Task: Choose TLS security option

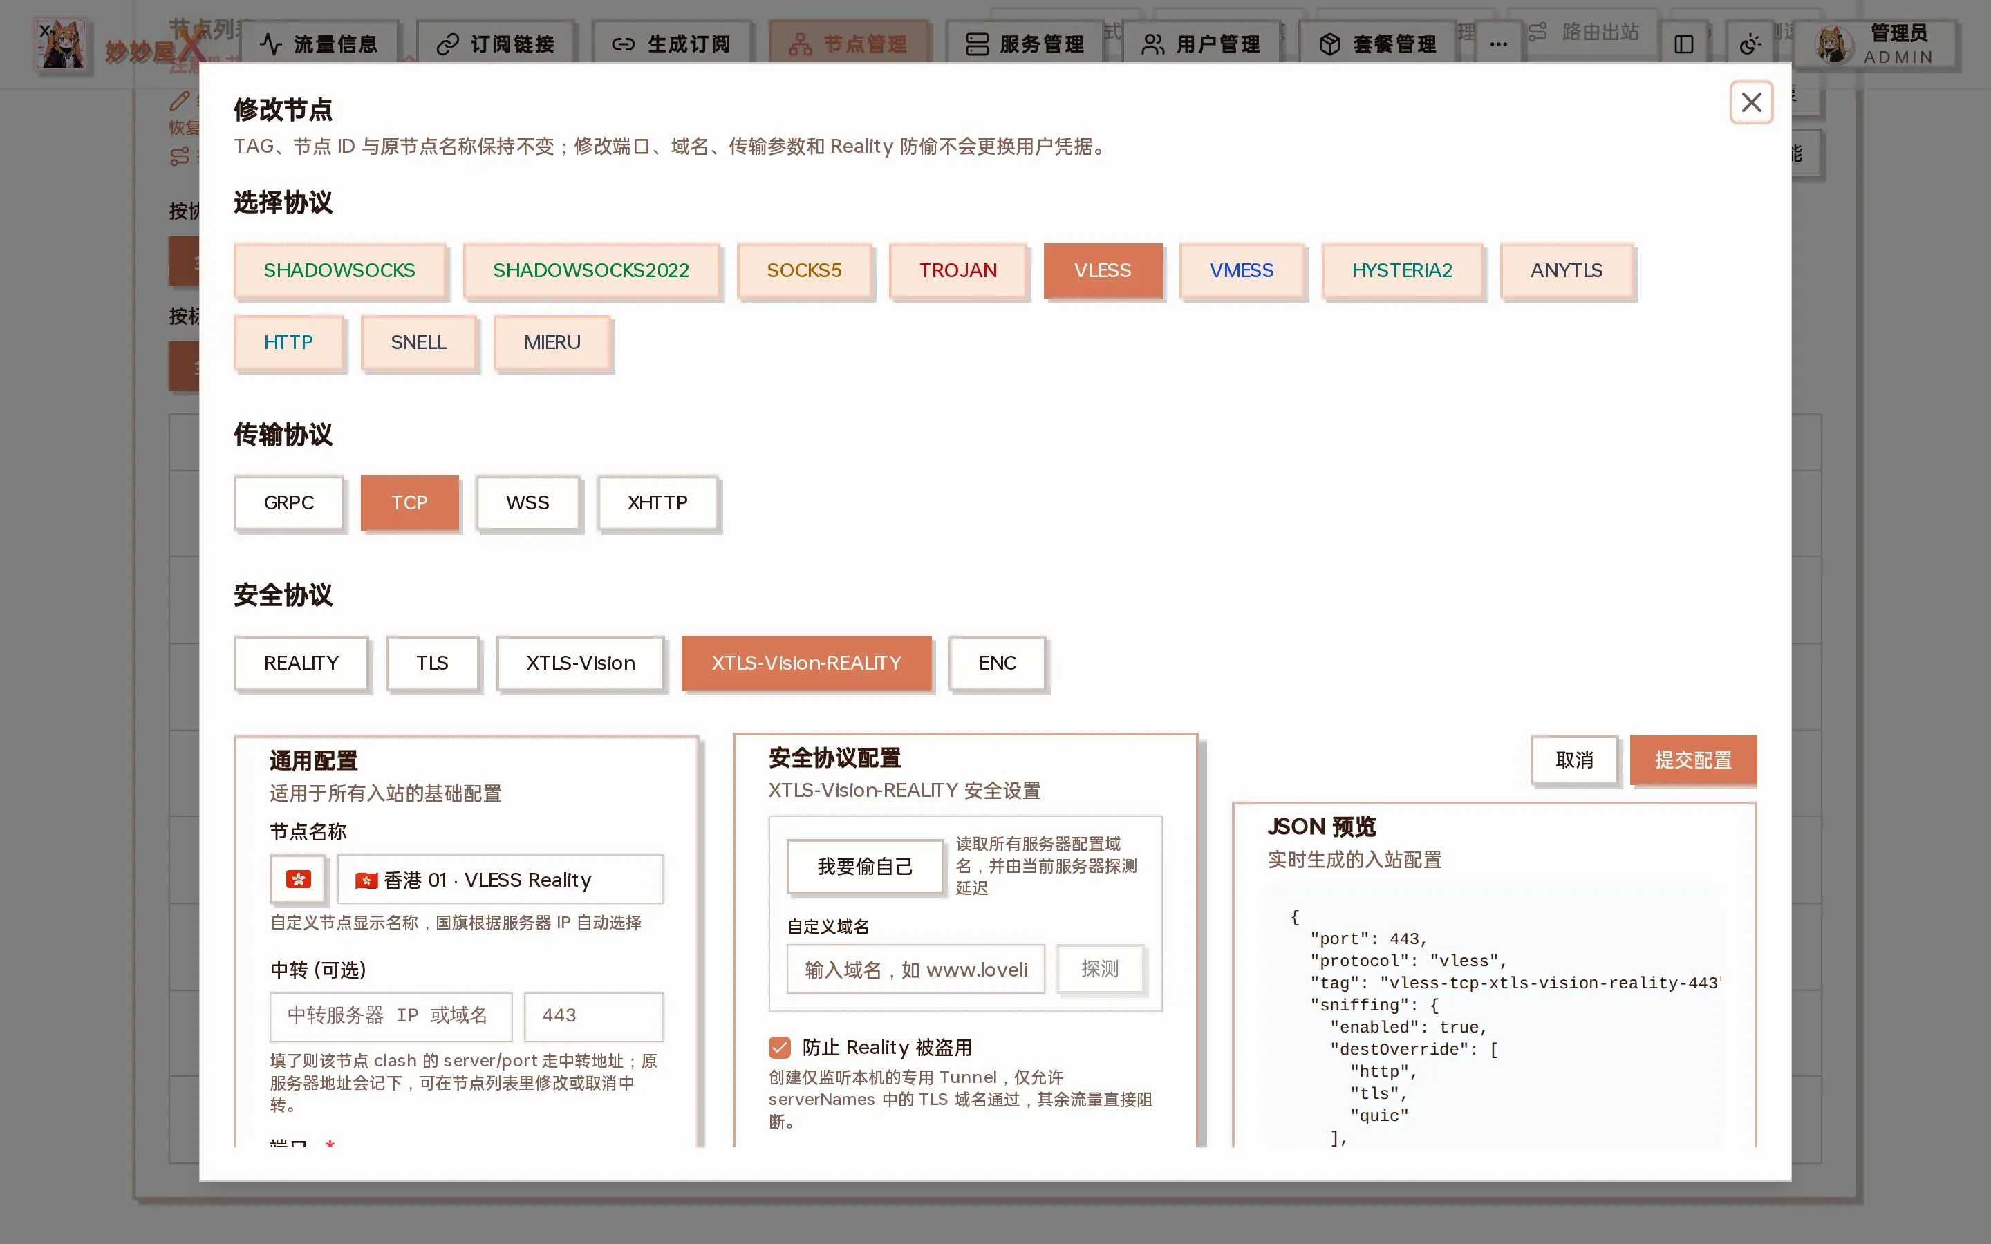Action: 432,663
